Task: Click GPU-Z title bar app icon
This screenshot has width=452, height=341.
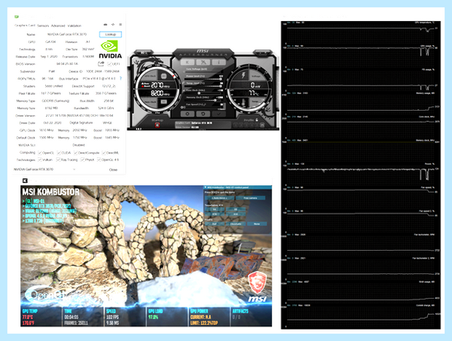Action: pos(17,17)
